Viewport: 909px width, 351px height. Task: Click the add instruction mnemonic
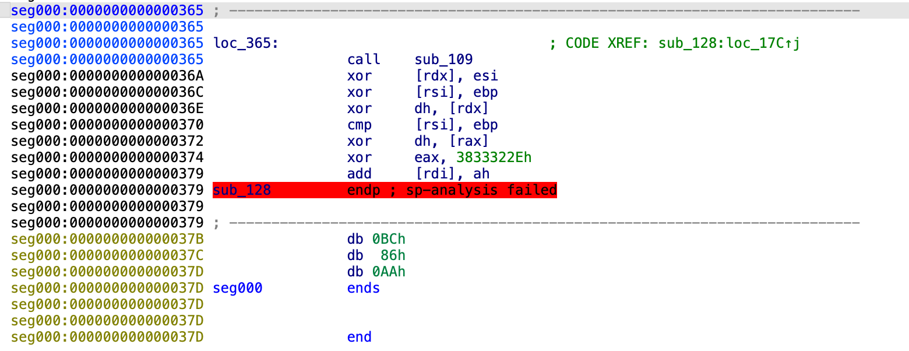(359, 174)
